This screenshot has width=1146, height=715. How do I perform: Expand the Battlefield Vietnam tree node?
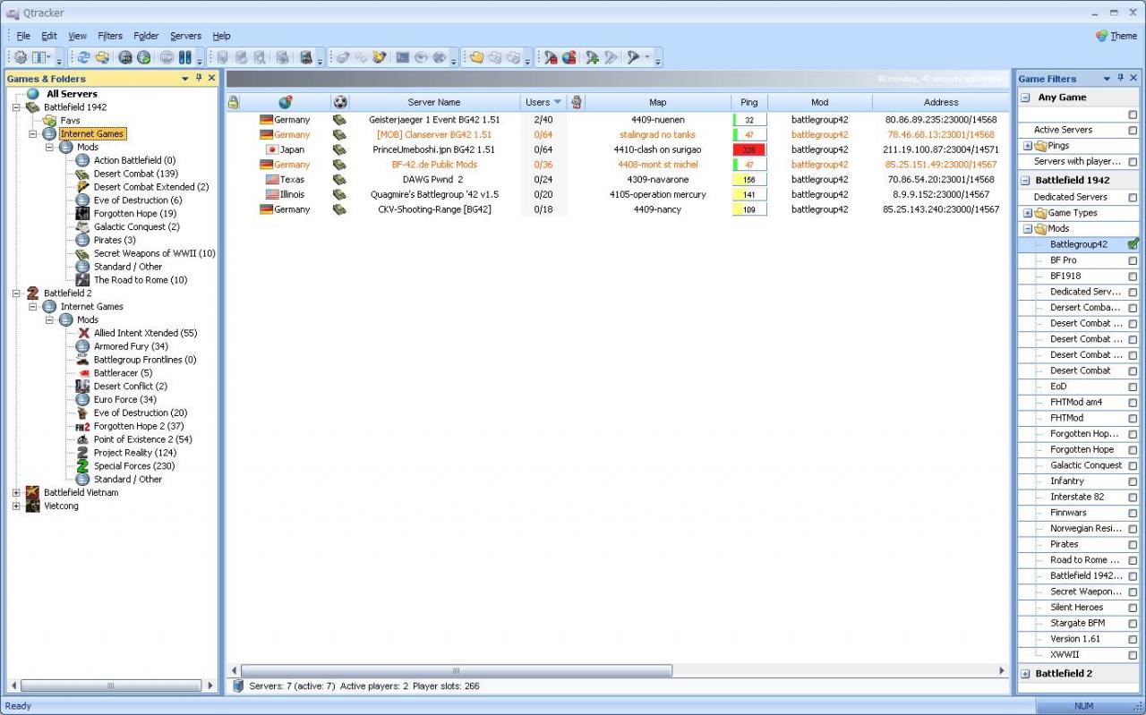pos(16,493)
